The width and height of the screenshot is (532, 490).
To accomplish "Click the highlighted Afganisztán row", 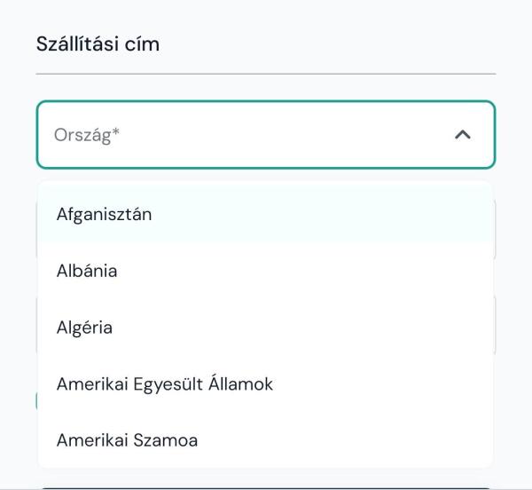I will [265, 214].
